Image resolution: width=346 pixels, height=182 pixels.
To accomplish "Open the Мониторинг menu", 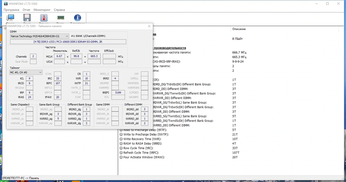I will (x=42, y=10).
